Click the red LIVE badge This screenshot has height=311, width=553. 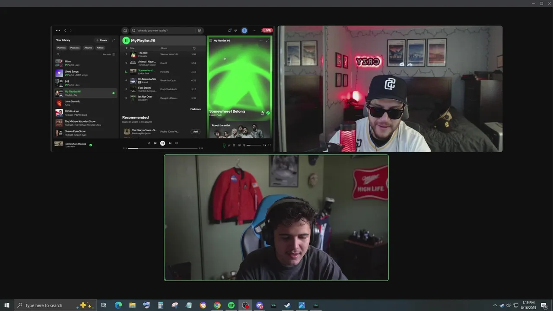pos(267,30)
